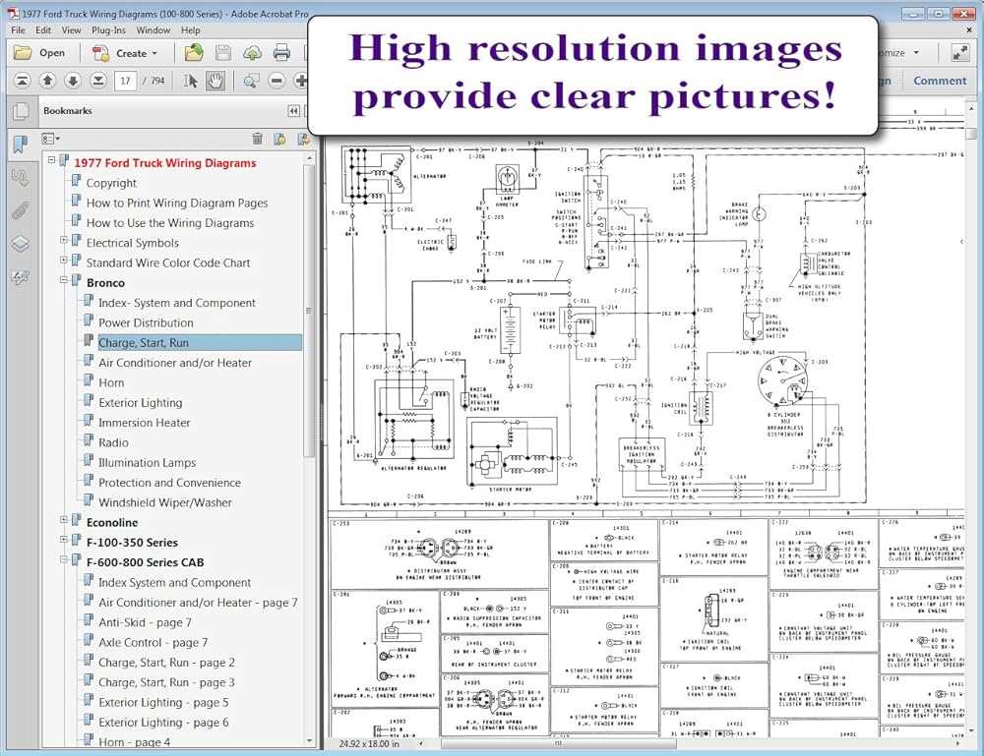Click the Print icon
Image resolution: width=984 pixels, height=756 pixels.
281,53
